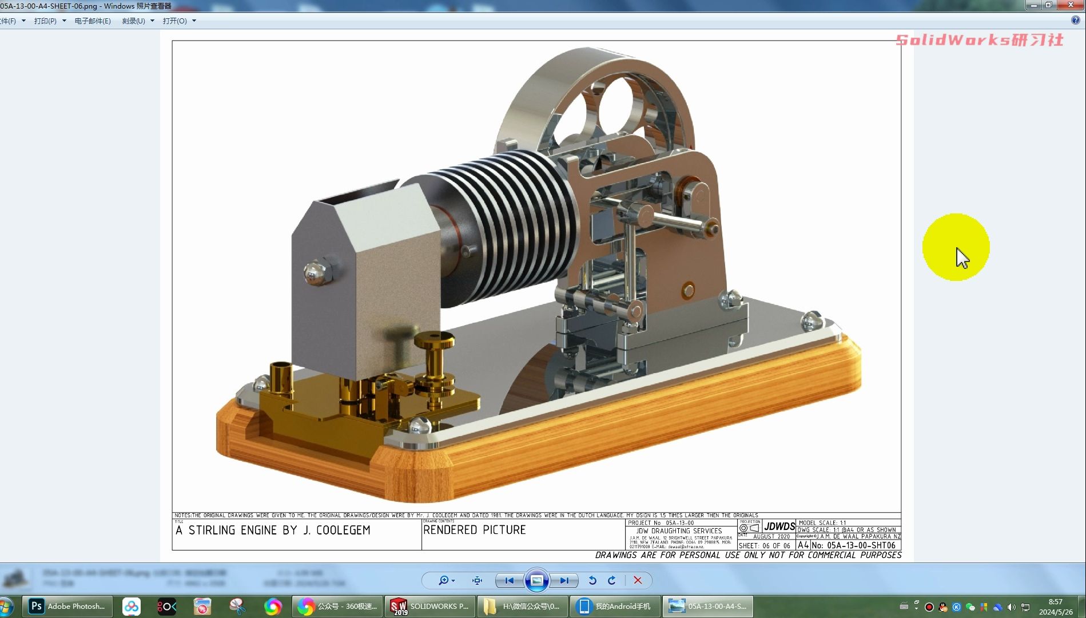The height and width of the screenshot is (618, 1086).
Task: Switch to the H:\微信公众号 folder window
Action: 522,606
